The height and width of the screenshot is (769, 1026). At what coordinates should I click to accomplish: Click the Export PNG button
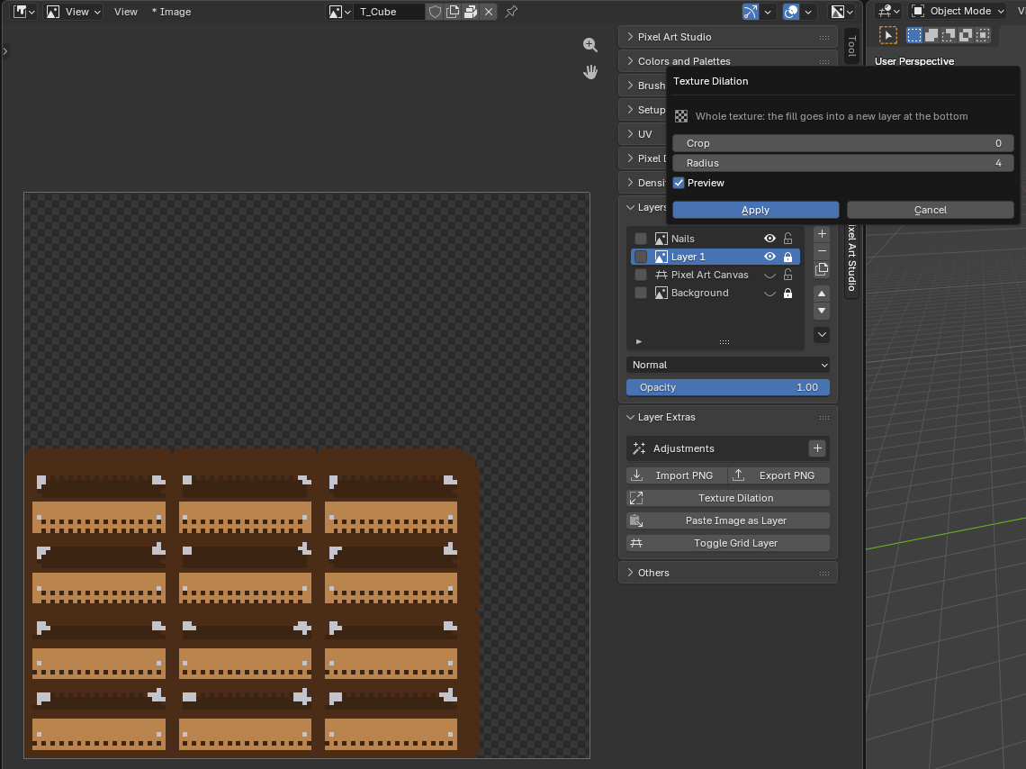779,475
